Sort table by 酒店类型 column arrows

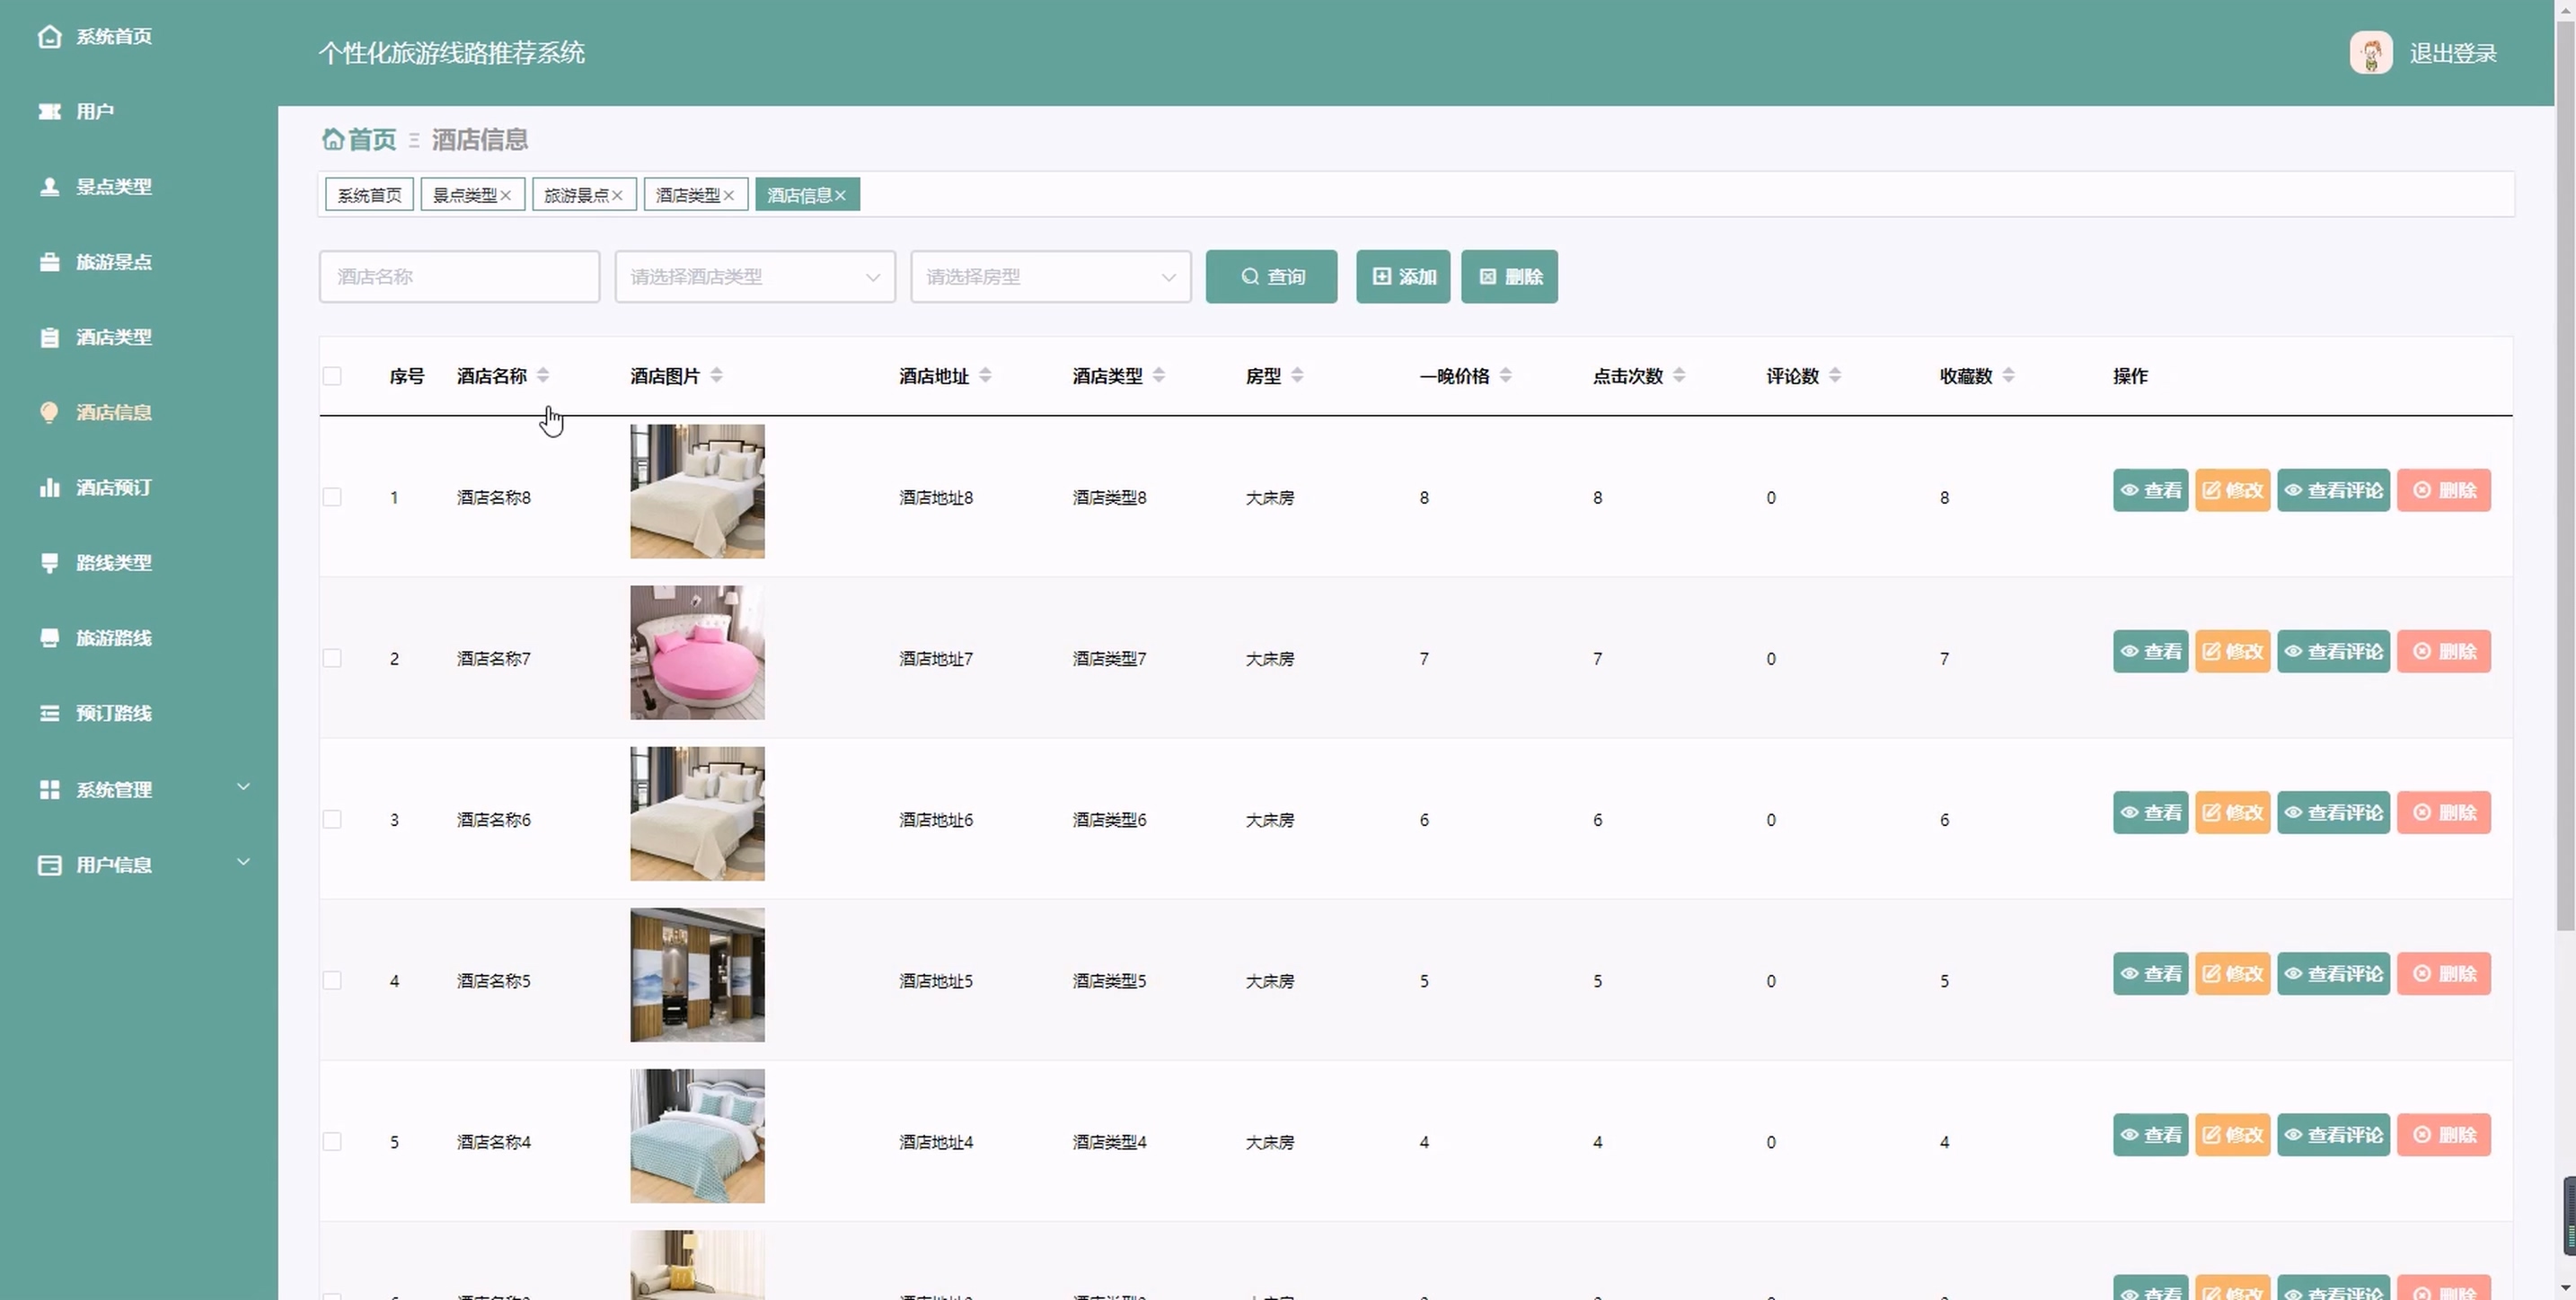(1159, 375)
